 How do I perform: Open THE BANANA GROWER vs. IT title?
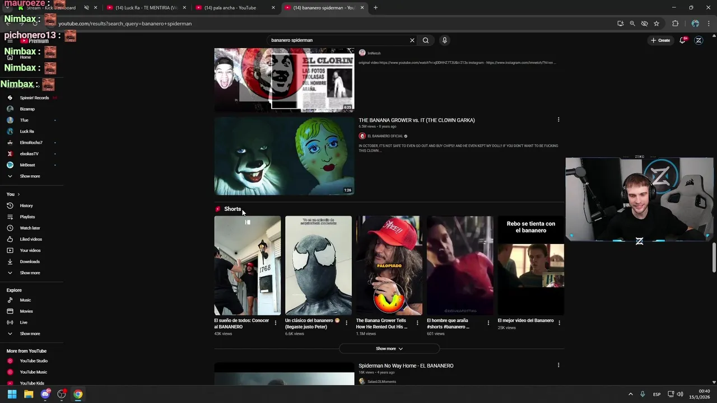click(x=417, y=120)
